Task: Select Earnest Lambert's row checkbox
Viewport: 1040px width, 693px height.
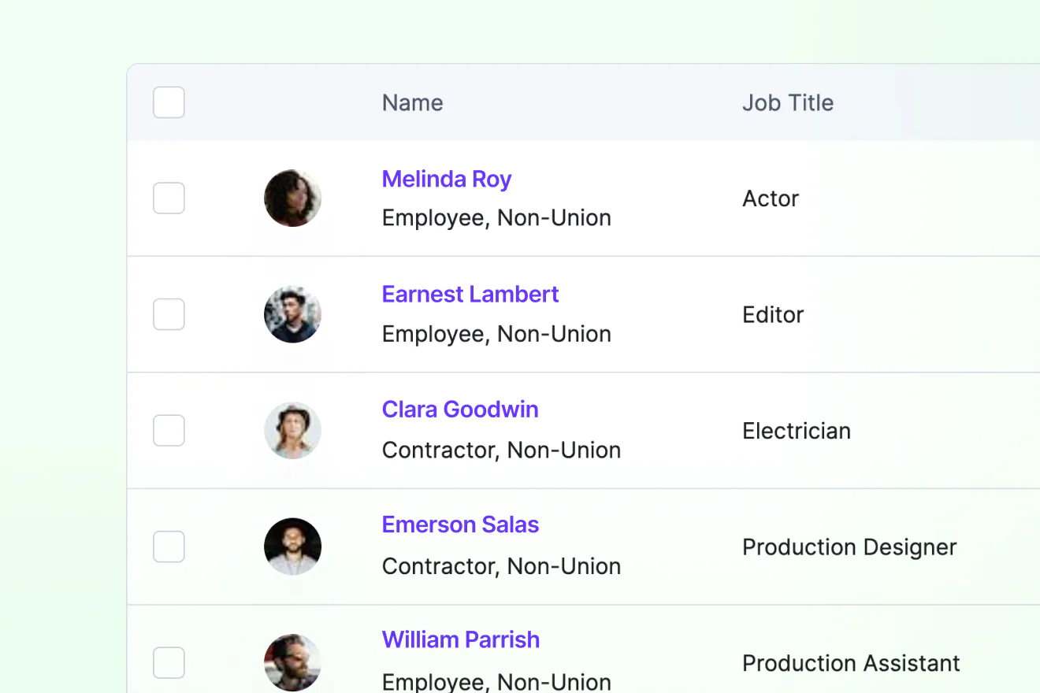Action: point(169,314)
